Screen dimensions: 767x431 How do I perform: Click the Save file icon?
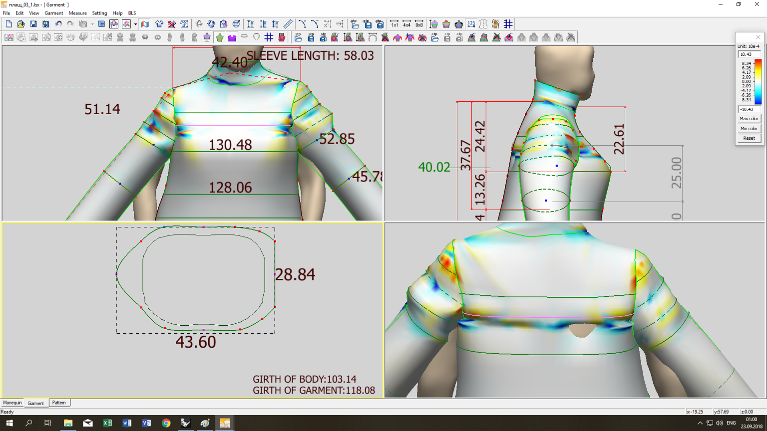pos(33,24)
